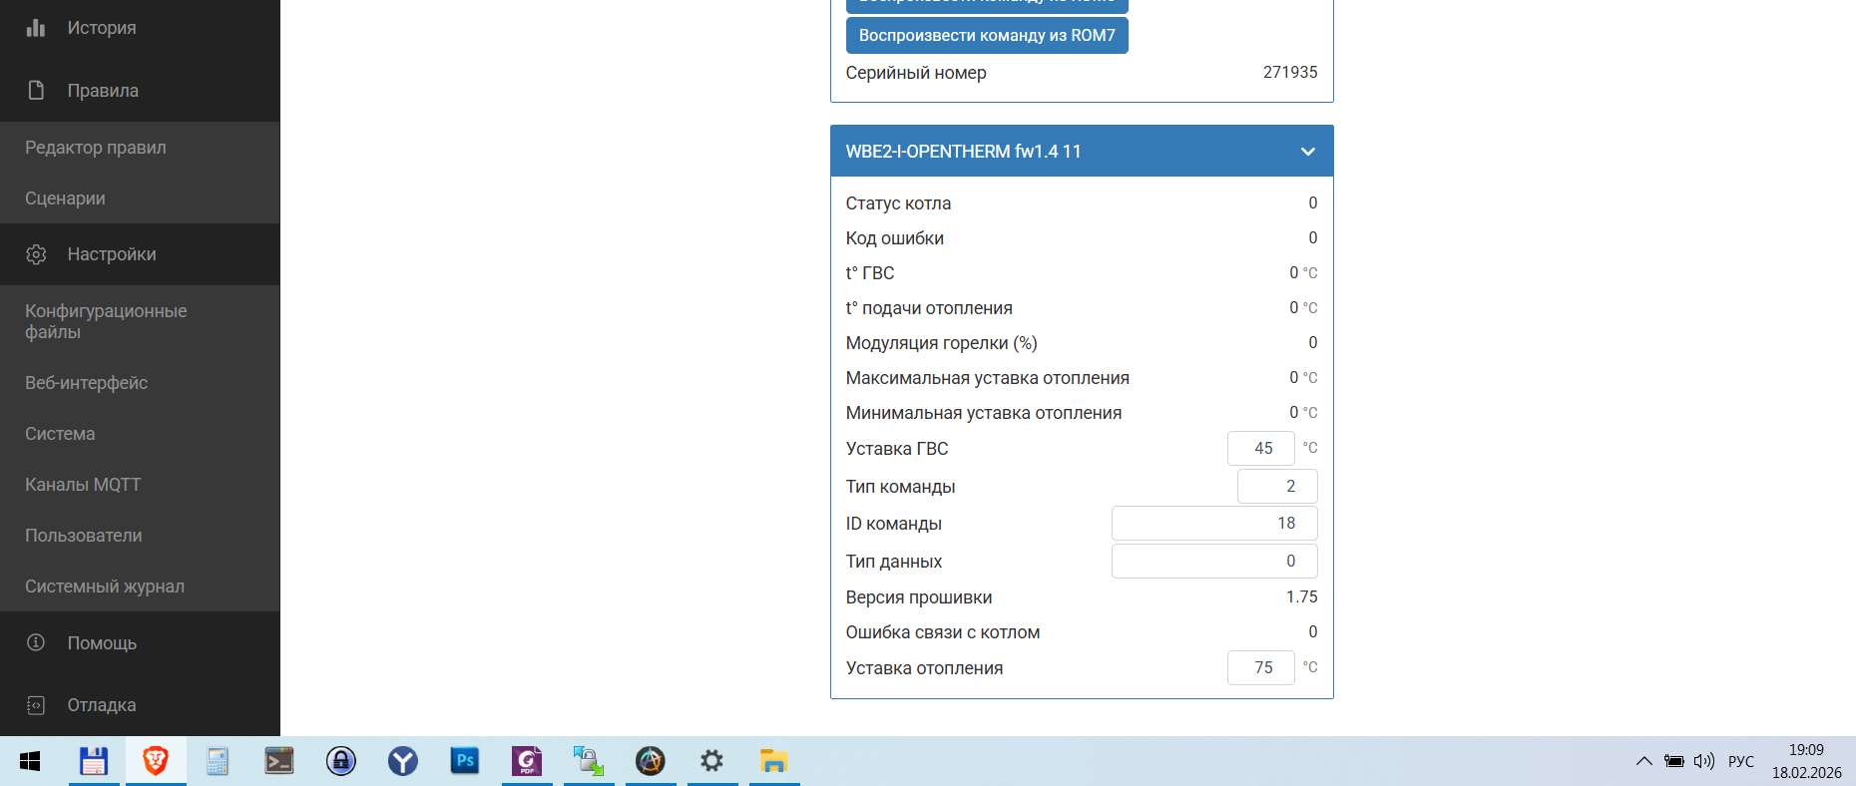This screenshot has height=786, width=1856.
Task: Open the РУС language switcher
Action: [1740, 762]
